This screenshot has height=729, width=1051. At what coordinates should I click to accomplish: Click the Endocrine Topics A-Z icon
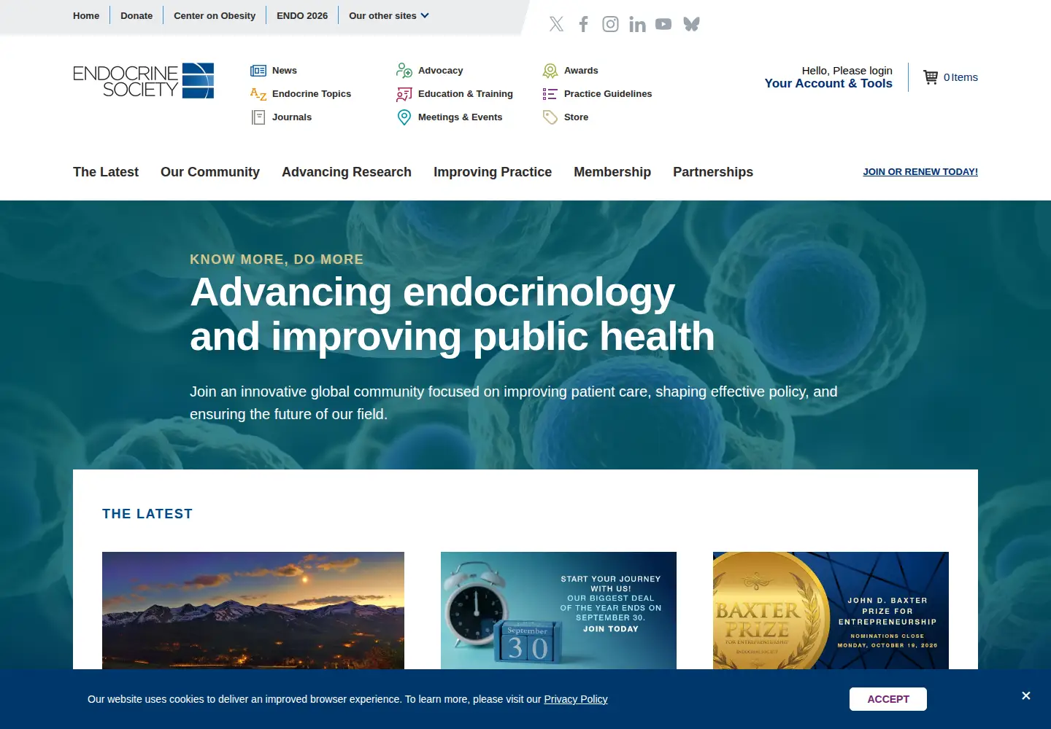pyautogui.click(x=258, y=94)
